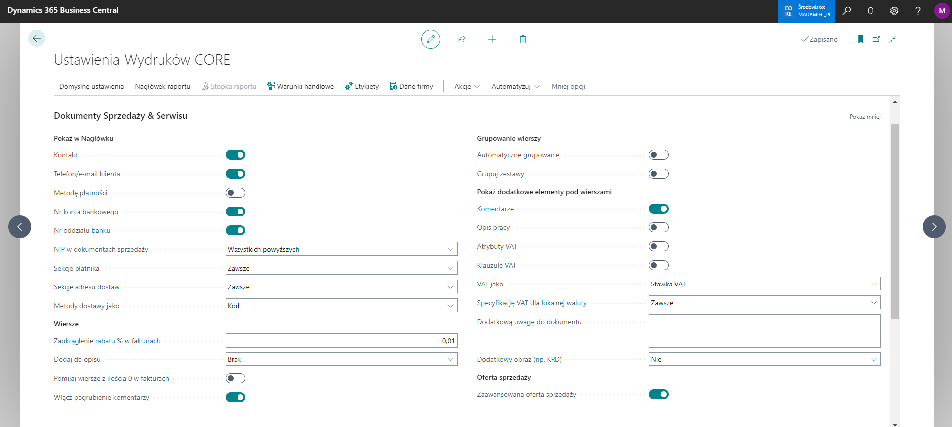The image size is (952, 427).
Task: Open Dane firmy action
Action: point(411,86)
